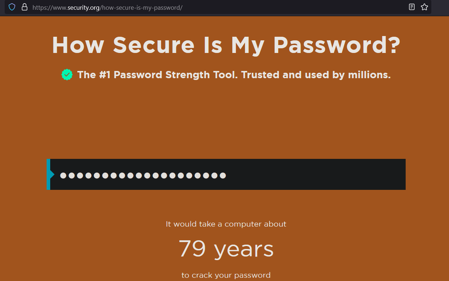This screenshot has width=449, height=281.
Task: Click the "How Secure Is My Password?" heading
Action: [x=226, y=45]
